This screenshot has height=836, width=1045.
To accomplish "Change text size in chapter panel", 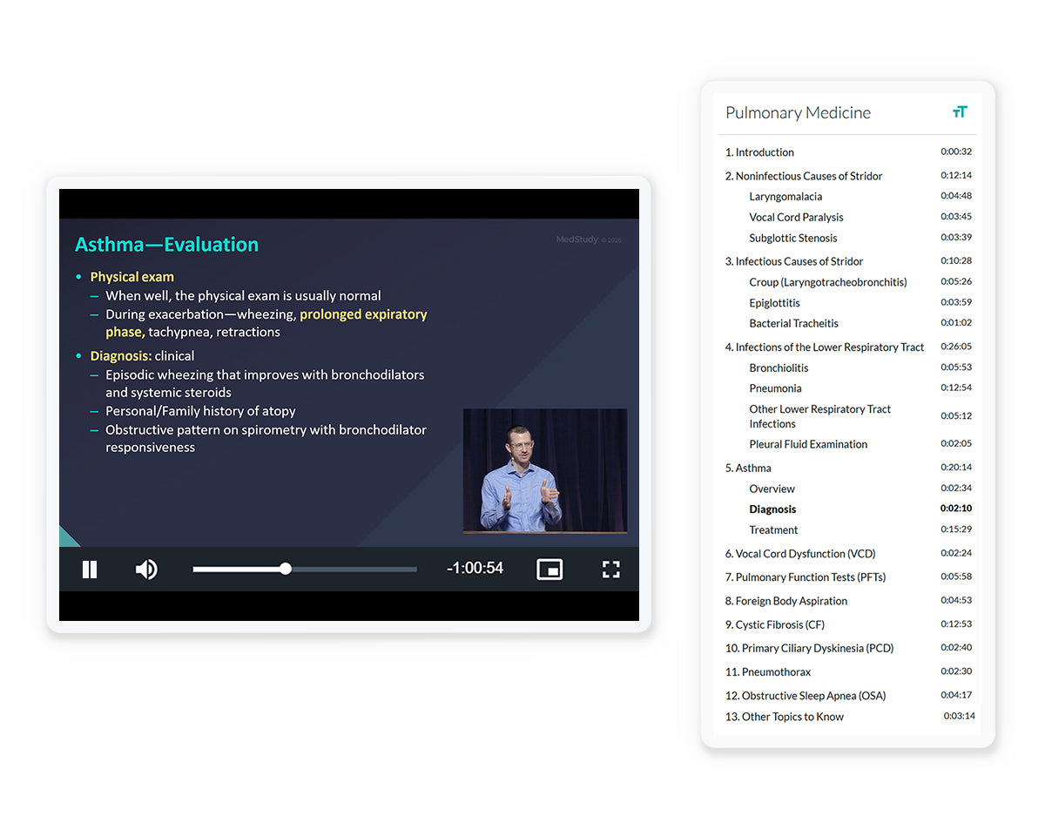I will coord(960,112).
